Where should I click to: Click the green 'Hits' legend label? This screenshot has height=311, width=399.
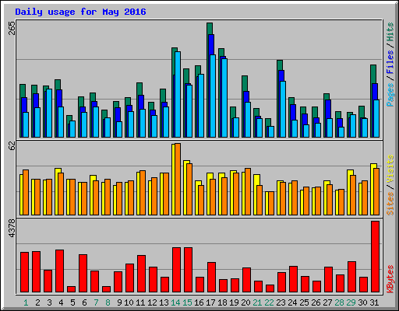click(x=390, y=32)
